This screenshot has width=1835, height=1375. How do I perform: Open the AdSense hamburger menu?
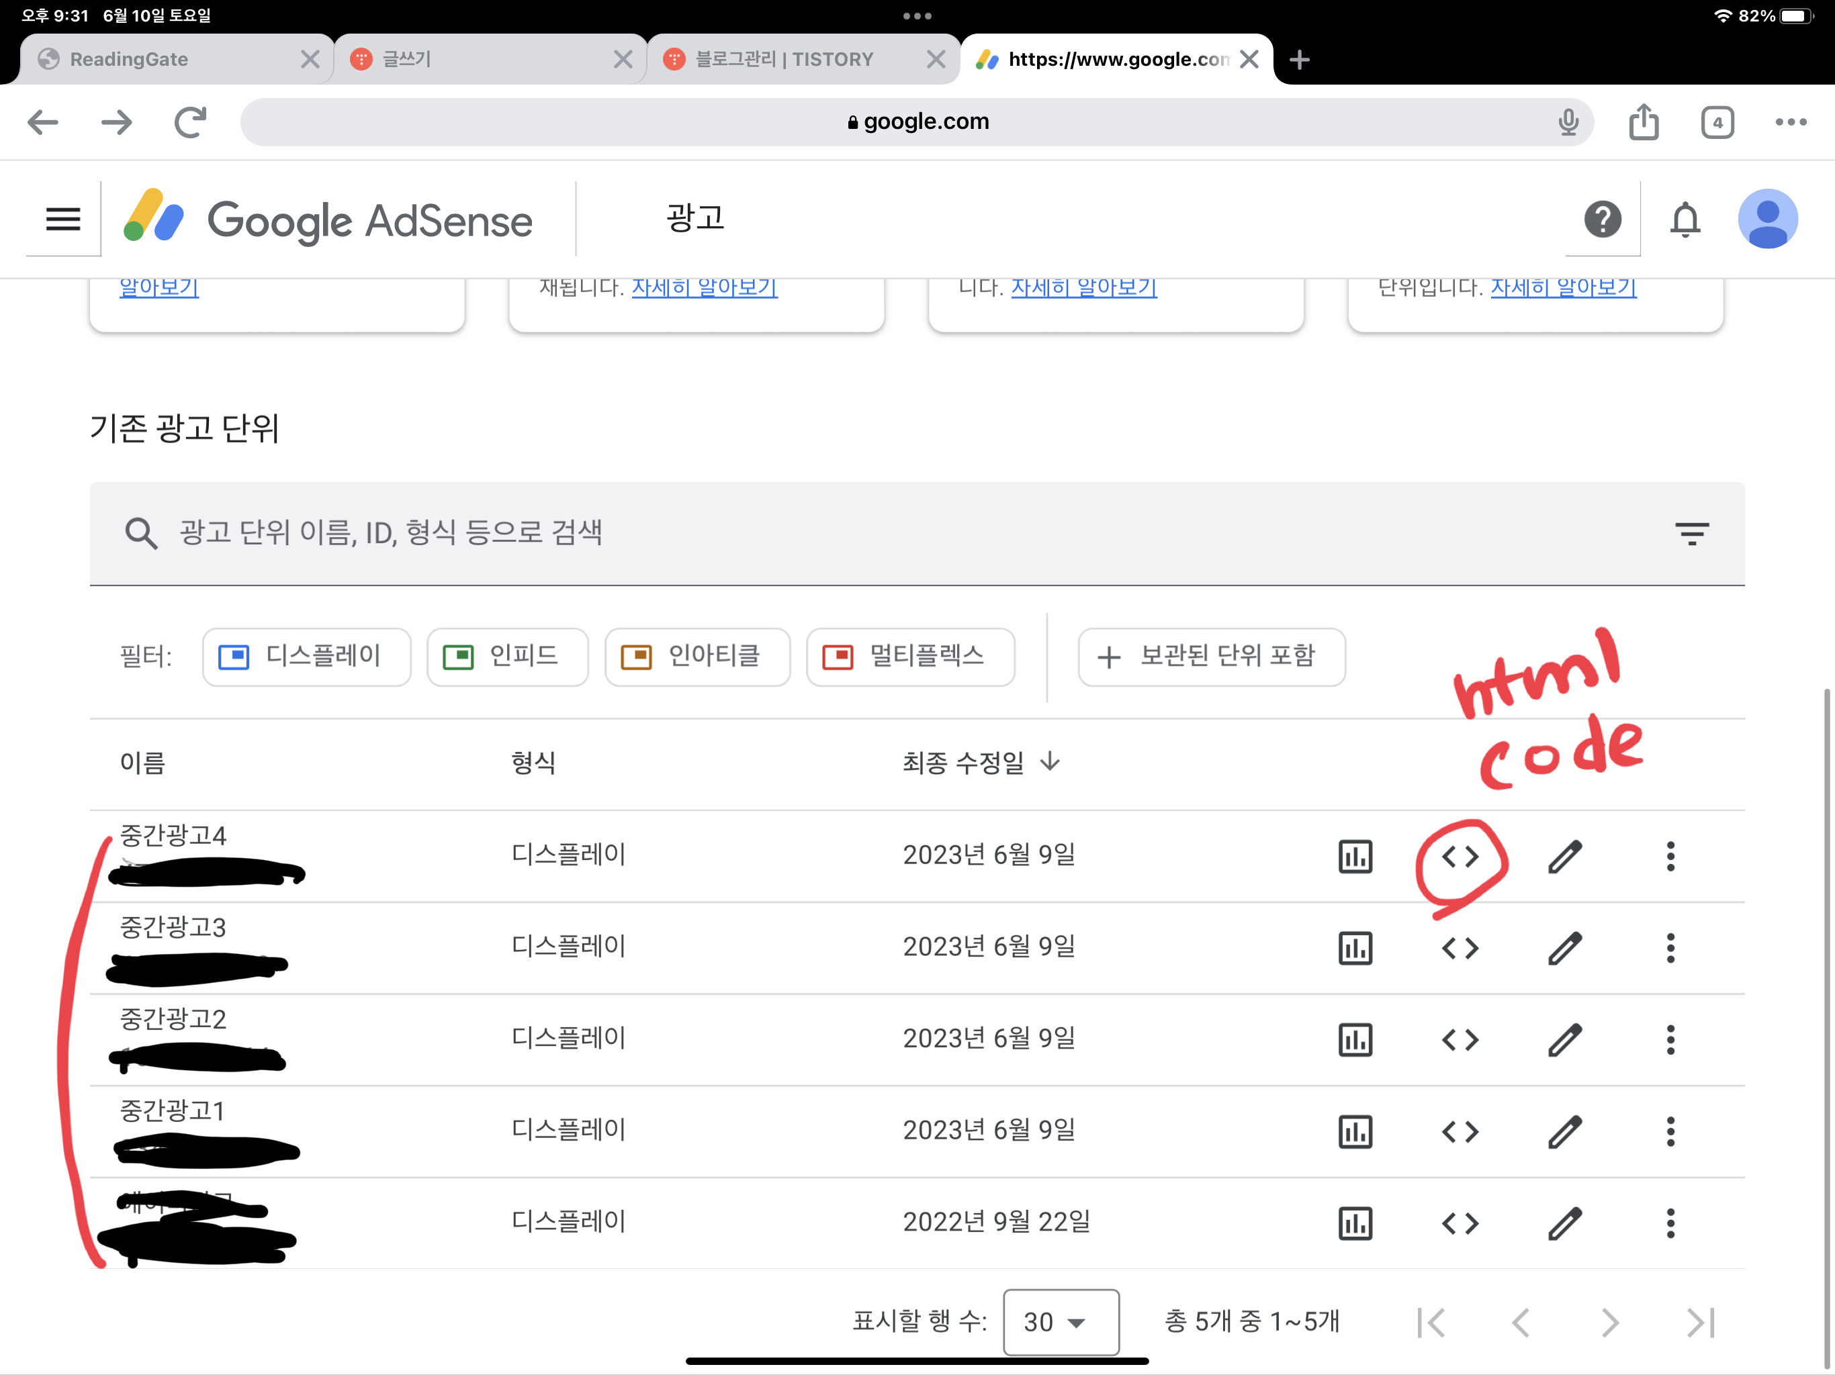click(x=63, y=219)
